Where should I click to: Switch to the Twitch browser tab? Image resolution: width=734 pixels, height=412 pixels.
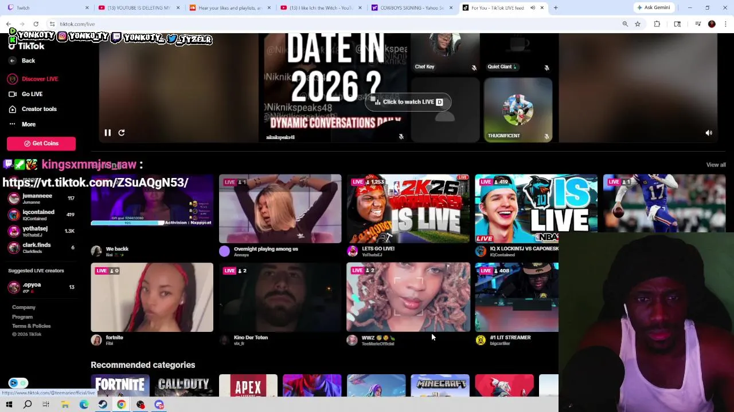[47, 7]
